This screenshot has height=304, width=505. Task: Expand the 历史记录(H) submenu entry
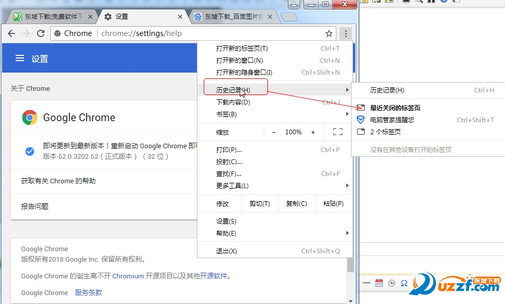275,90
